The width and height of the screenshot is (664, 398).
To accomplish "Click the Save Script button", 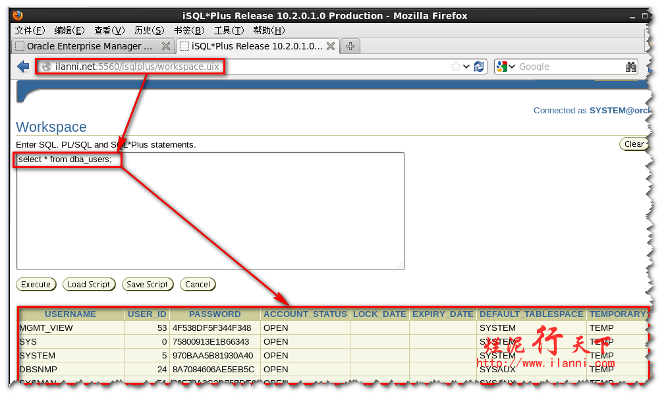I will tap(148, 285).
